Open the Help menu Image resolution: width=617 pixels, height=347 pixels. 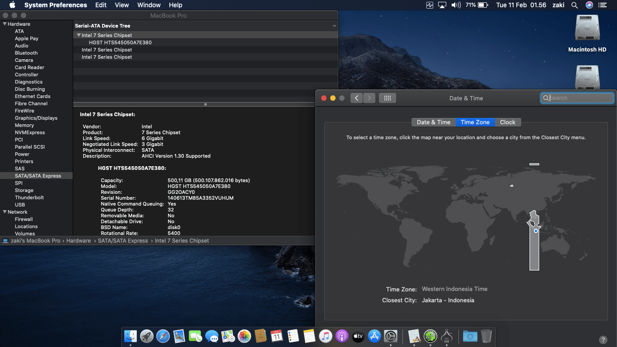pyautogui.click(x=175, y=5)
